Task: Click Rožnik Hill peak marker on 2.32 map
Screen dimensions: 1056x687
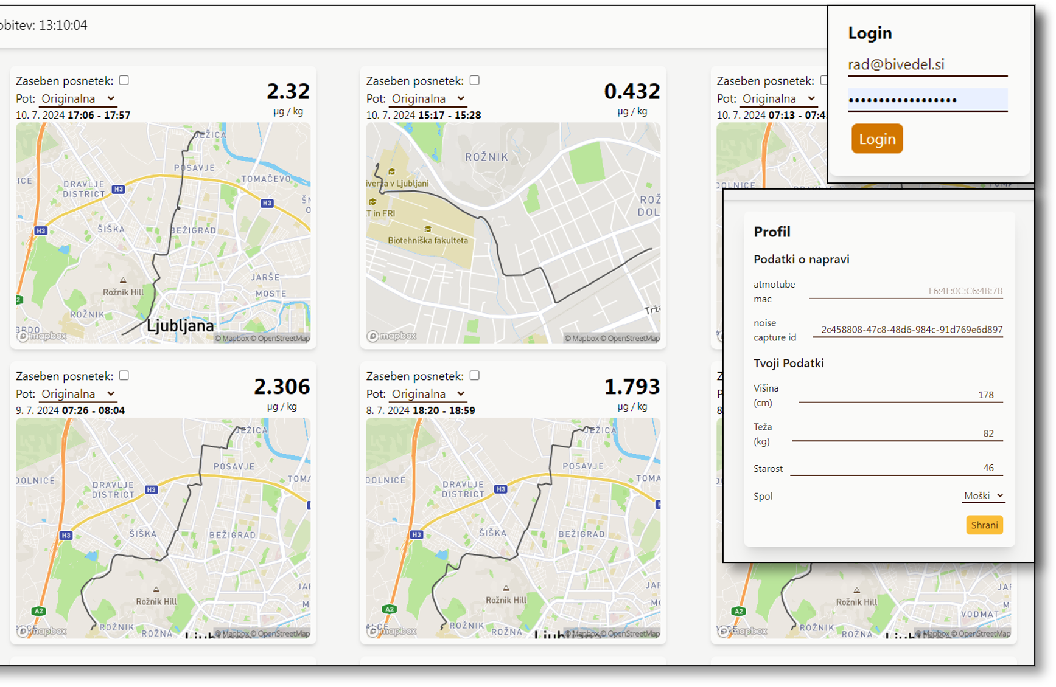Action: tap(123, 280)
